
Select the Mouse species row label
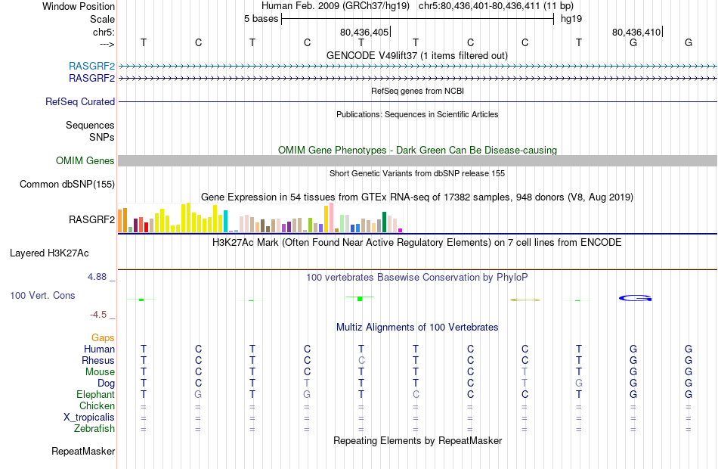click(x=100, y=372)
